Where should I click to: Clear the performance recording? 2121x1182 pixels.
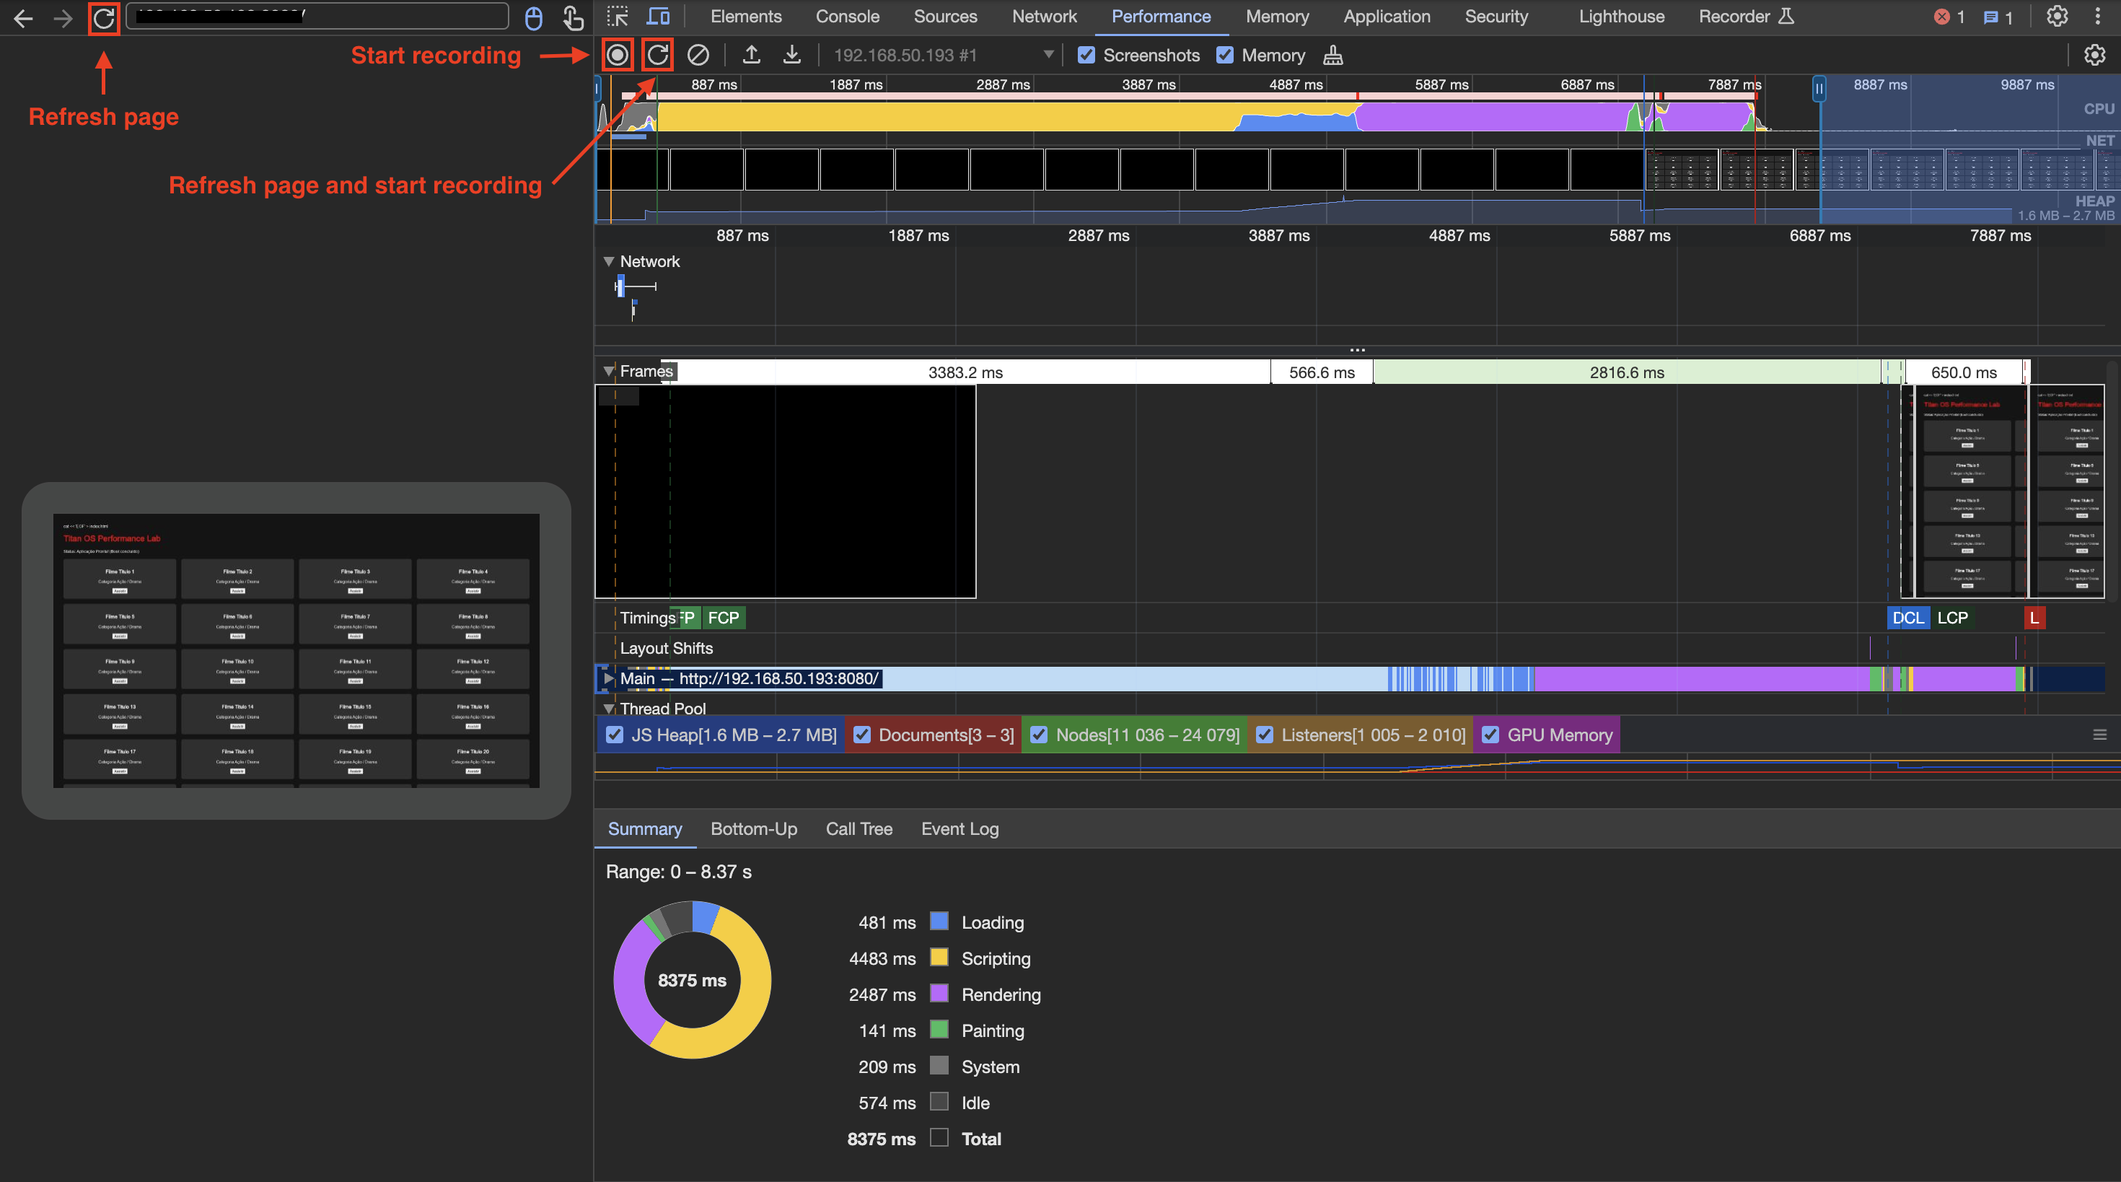tap(698, 55)
